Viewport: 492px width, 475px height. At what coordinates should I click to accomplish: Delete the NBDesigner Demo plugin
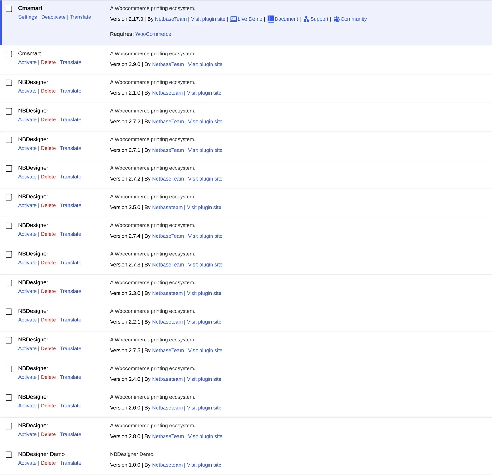(x=48, y=463)
